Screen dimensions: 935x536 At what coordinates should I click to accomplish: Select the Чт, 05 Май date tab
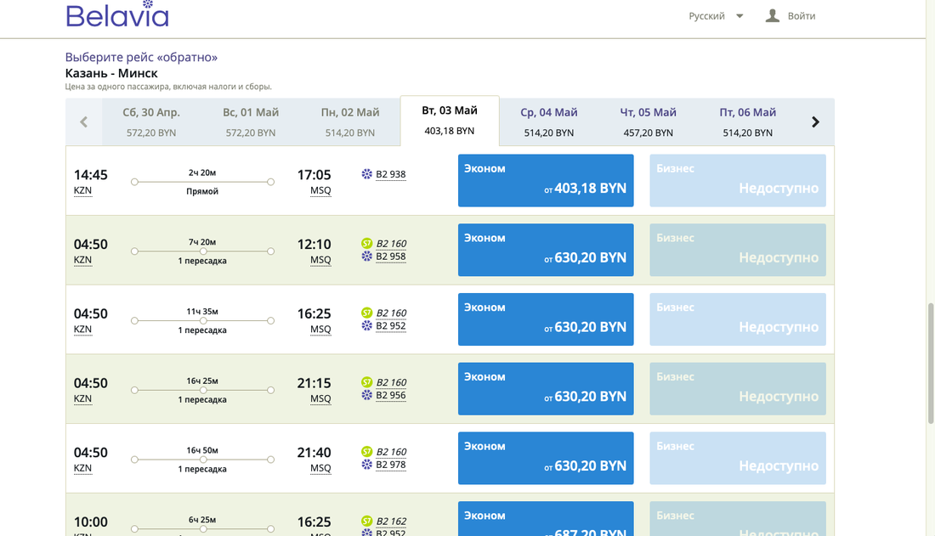point(648,121)
